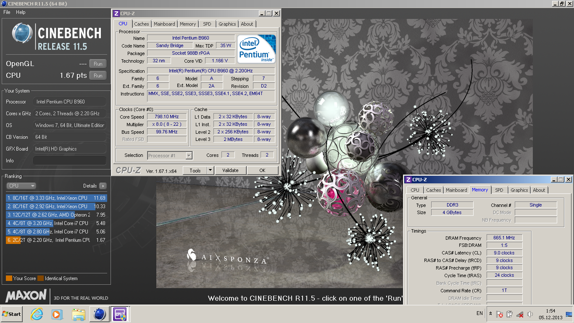
Task: Click the volume speaker tray icon
Action: click(x=530, y=314)
